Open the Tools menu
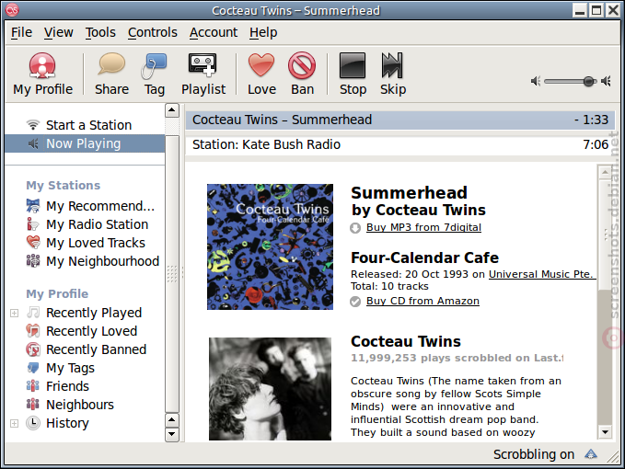 [x=100, y=32]
